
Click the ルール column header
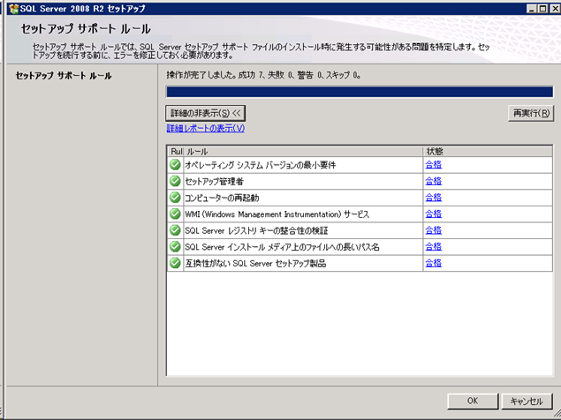(x=303, y=152)
